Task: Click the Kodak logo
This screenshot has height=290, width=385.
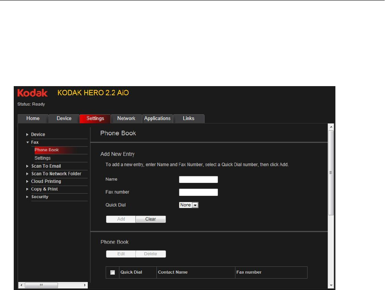Action: pos(32,93)
